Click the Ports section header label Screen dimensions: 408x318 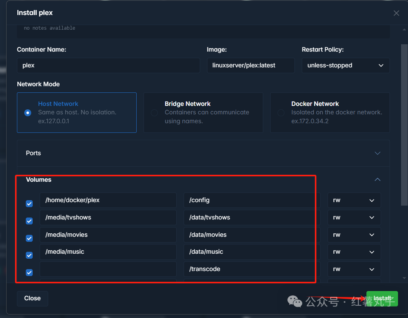pyautogui.click(x=33, y=153)
